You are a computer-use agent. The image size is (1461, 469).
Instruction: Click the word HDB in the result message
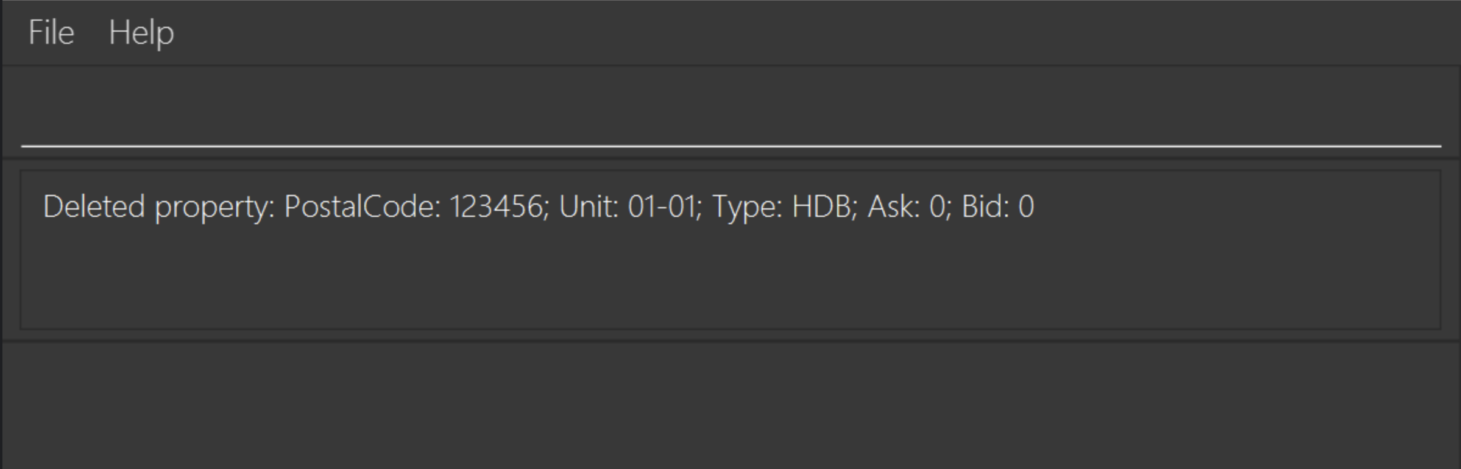coord(821,206)
